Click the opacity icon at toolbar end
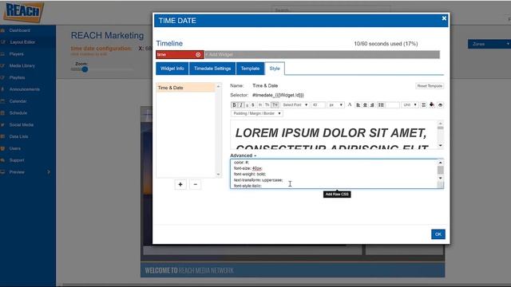The width and height of the screenshot is (511, 287). pos(440,104)
